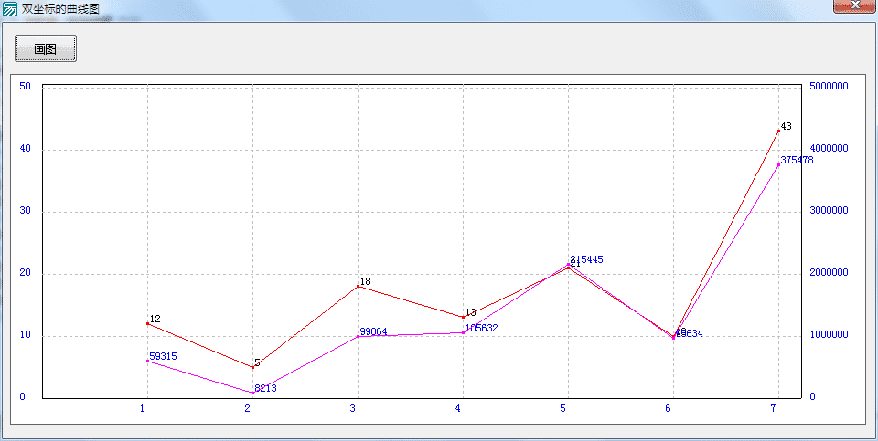Click the right axis label 3000000
This screenshot has height=441, width=878.
[x=830, y=211]
